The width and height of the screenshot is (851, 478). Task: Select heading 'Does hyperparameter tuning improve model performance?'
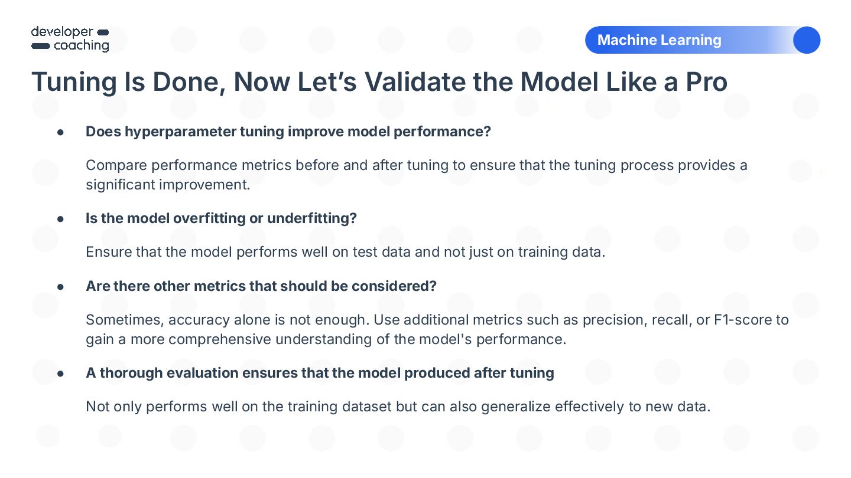288,132
